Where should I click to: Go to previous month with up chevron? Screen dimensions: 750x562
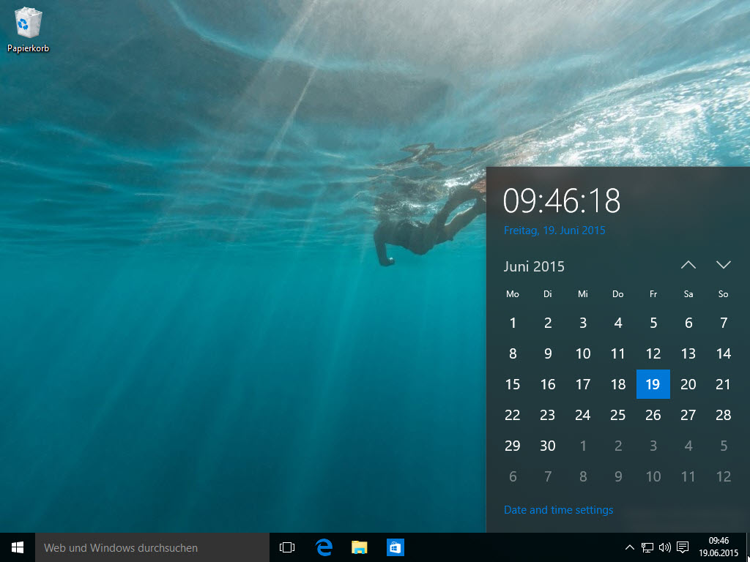tap(688, 265)
